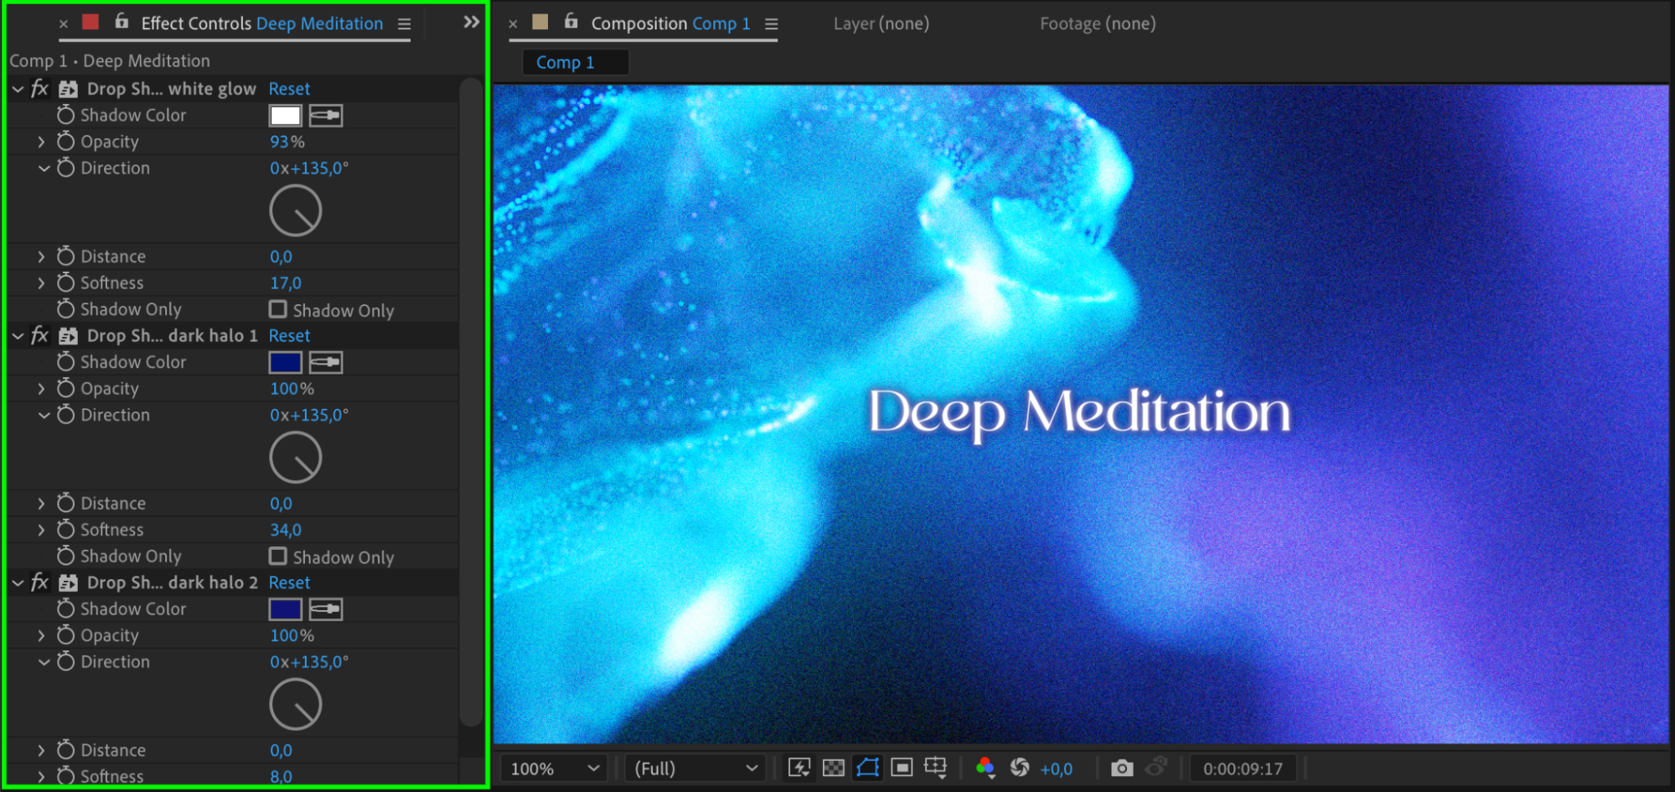Click the Shadow Color stopwatch under white glow
The image size is (1675, 792).
coord(65,115)
